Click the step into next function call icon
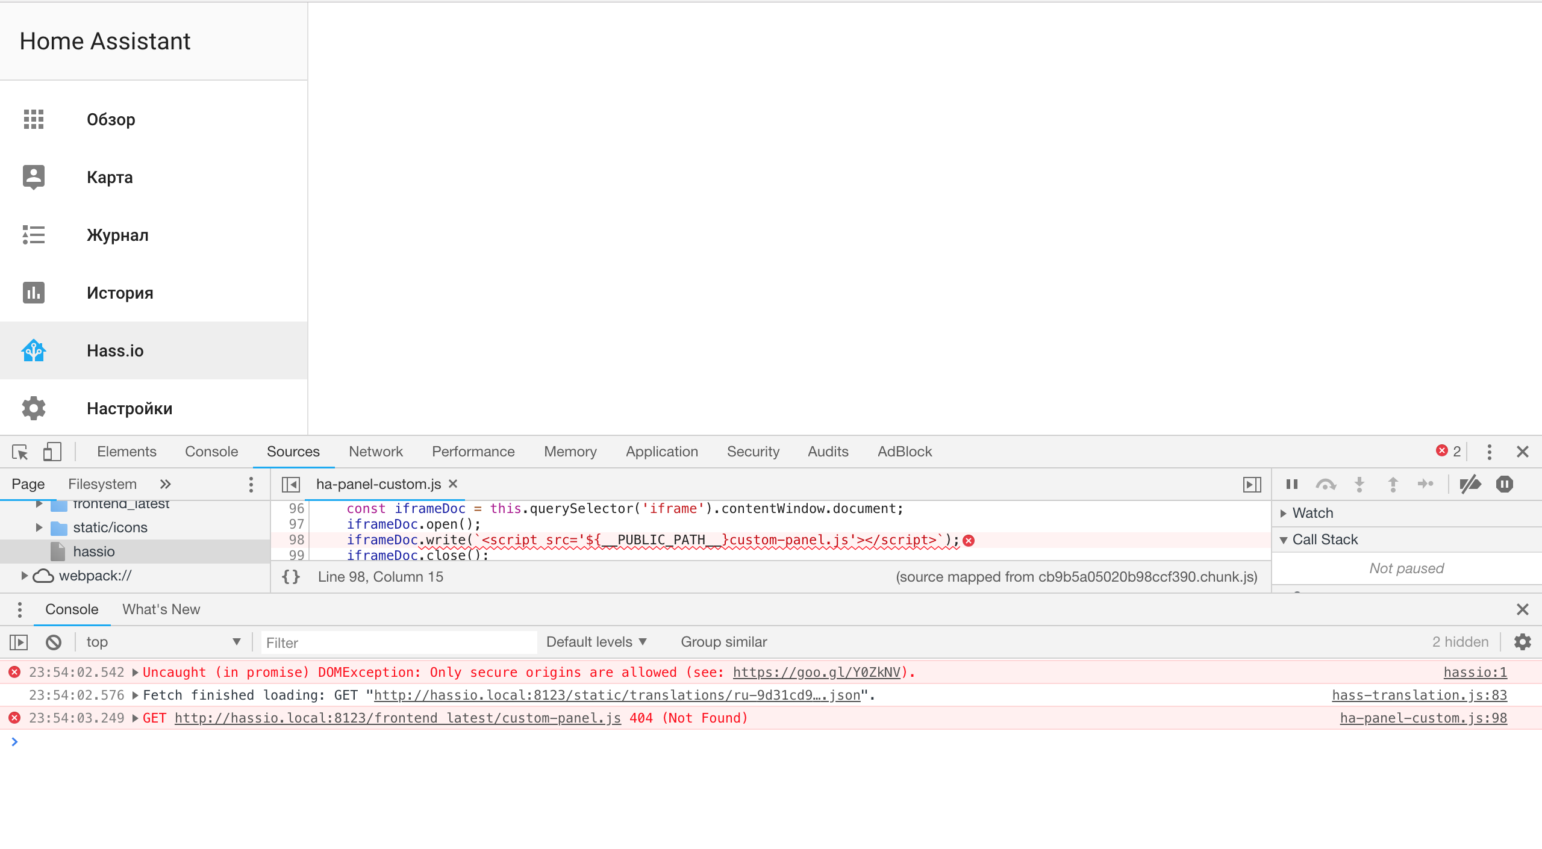The height and width of the screenshot is (849, 1542). point(1359,484)
